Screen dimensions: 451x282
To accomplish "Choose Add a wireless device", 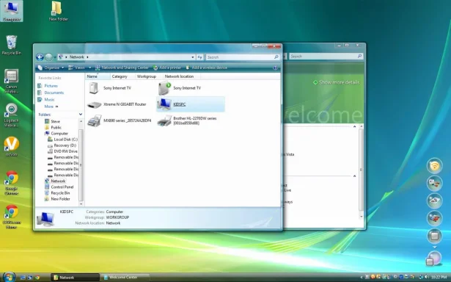I will click(207, 68).
